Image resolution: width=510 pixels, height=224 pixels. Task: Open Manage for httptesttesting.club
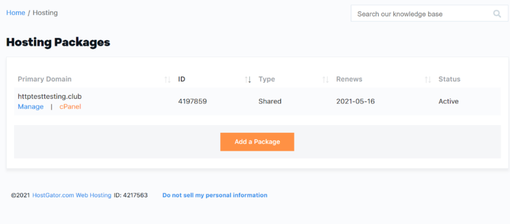click(x=30, y=107)
